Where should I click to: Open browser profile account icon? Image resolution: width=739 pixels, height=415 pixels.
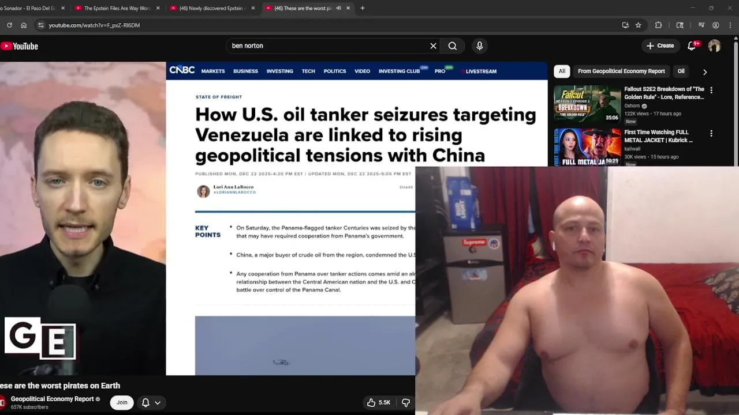[716, 25]
